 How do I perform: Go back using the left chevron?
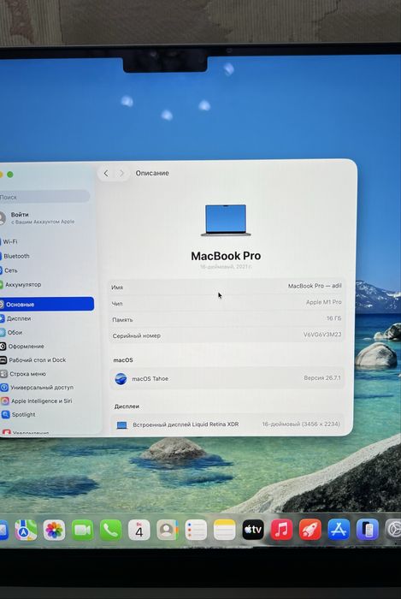(x=106, y=174)
